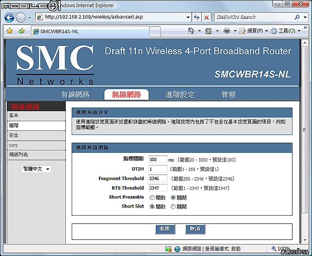Click the zoom level magnifier in status bar
Image resolution: width=312 pixels, height=256 pixels.
tap(274, 248)
